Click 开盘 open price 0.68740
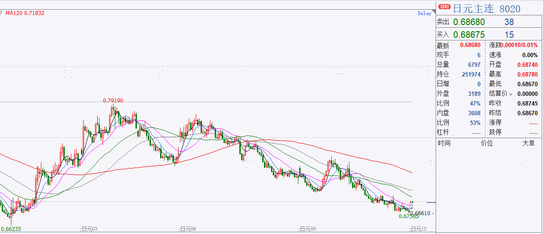Image resolution: width=543 pixels, height=234 pixels. [528, 65]
